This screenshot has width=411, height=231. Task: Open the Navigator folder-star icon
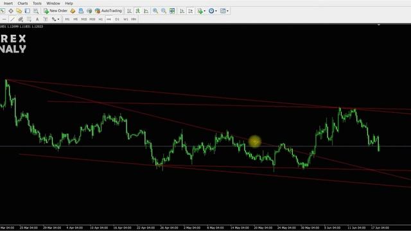click(x=19, y=11)
